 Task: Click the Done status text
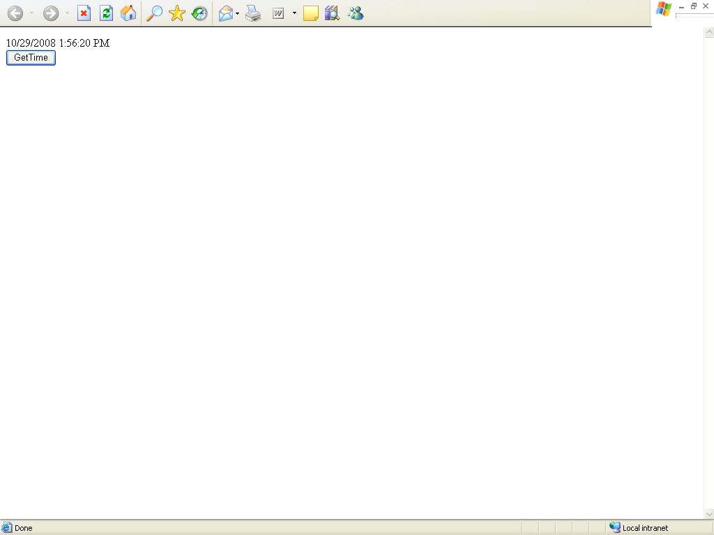tap(23, 528)
